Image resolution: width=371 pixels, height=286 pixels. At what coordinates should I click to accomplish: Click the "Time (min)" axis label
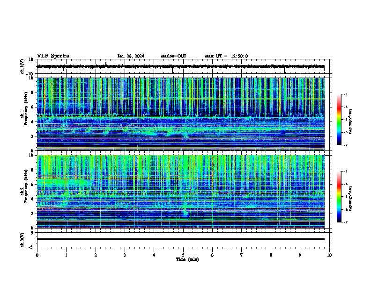point(187,259)
